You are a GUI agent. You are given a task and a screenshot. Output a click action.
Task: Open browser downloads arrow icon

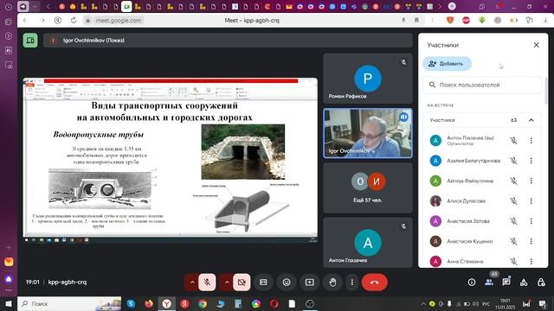[545, 21]
